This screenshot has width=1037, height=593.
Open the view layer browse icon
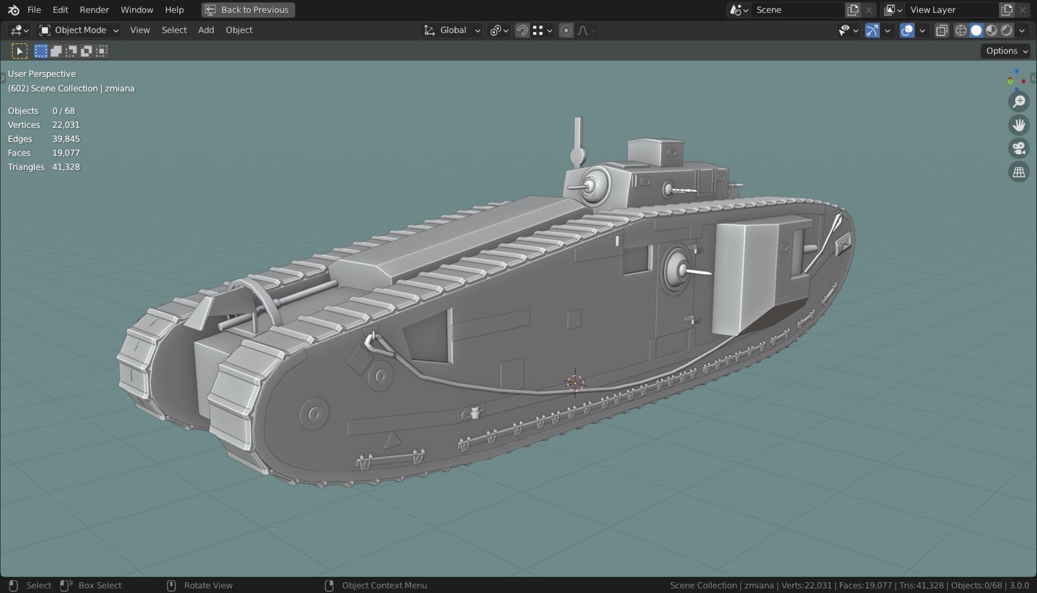pyautogui.click(x=893, y=10)
